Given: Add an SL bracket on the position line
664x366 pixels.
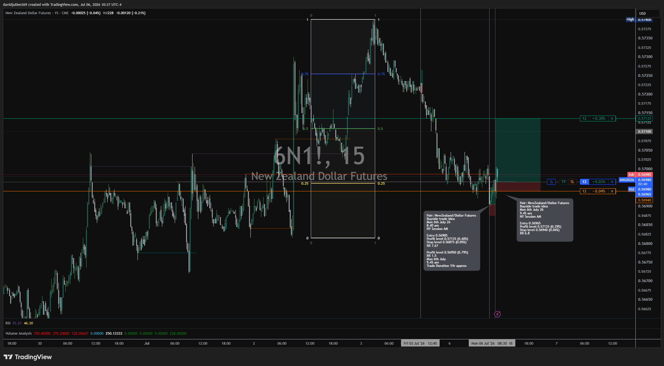Looking at the screenshot, I should [x=572, y=182].
